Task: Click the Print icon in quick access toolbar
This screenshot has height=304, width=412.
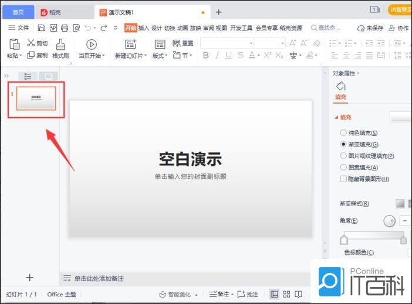Action: [65, 28]
